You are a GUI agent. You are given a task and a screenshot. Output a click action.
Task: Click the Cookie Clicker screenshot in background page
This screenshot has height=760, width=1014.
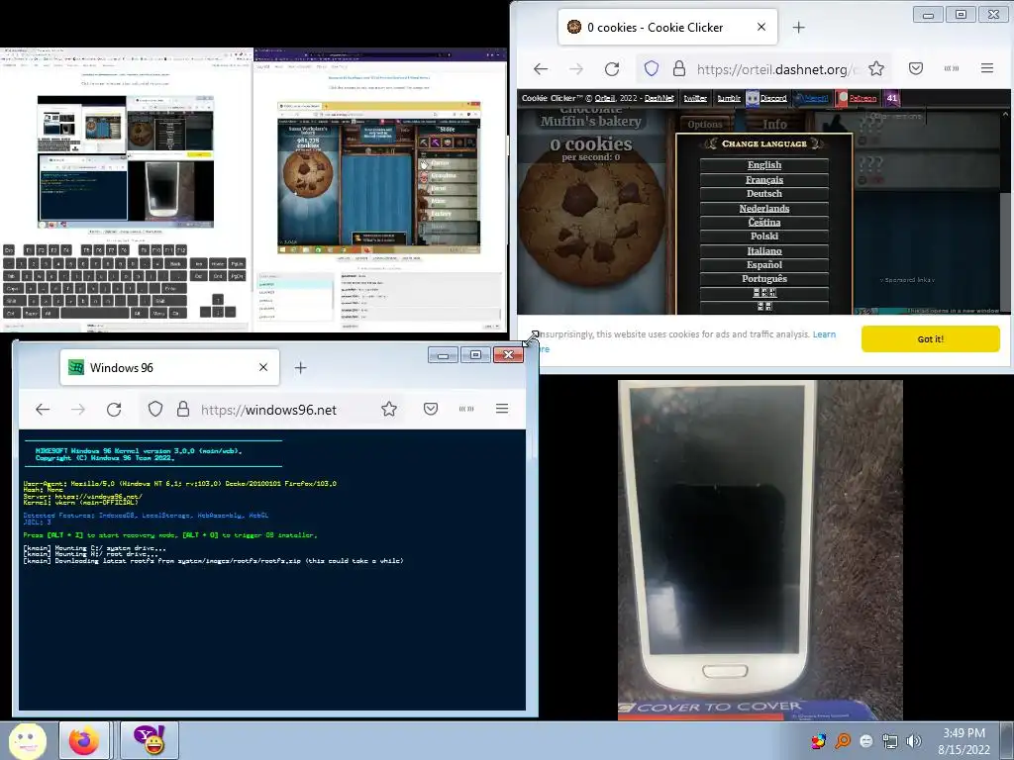coord(379,177)
